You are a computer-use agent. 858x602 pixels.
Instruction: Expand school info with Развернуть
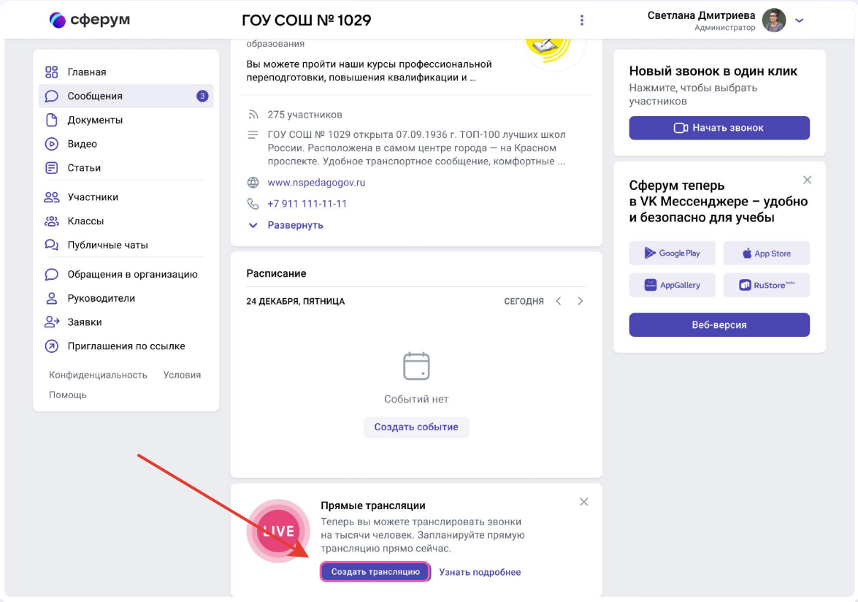(295, 225)
